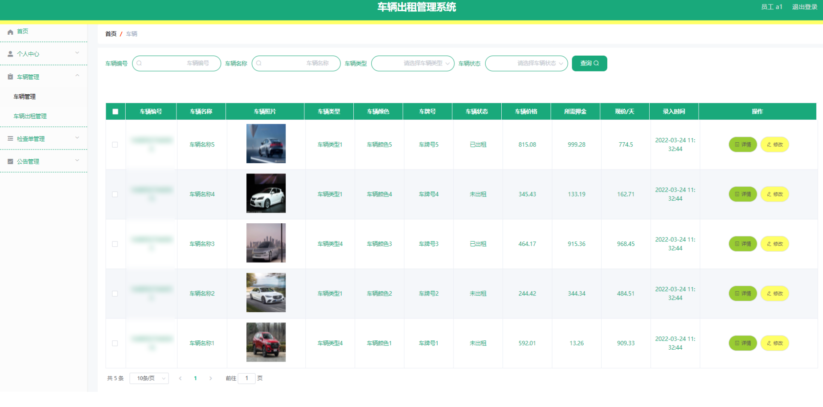The height and width of the screenshot is (407, 823).
Task: Open the 车辆状态 dropdown
Action: (526, 63)
